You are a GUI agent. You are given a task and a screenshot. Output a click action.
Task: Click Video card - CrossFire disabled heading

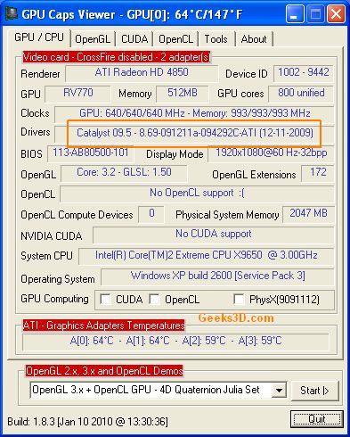tap(117, 57)
